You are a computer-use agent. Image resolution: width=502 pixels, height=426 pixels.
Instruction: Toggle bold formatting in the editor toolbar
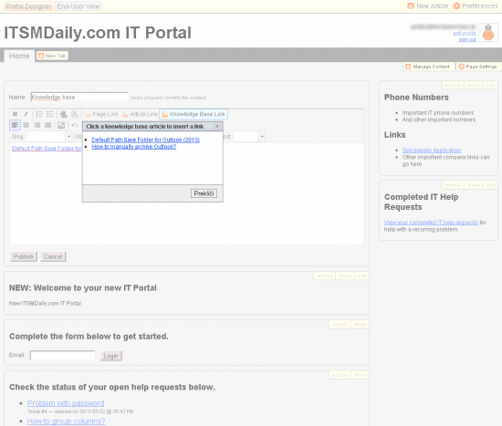(15, 114)
